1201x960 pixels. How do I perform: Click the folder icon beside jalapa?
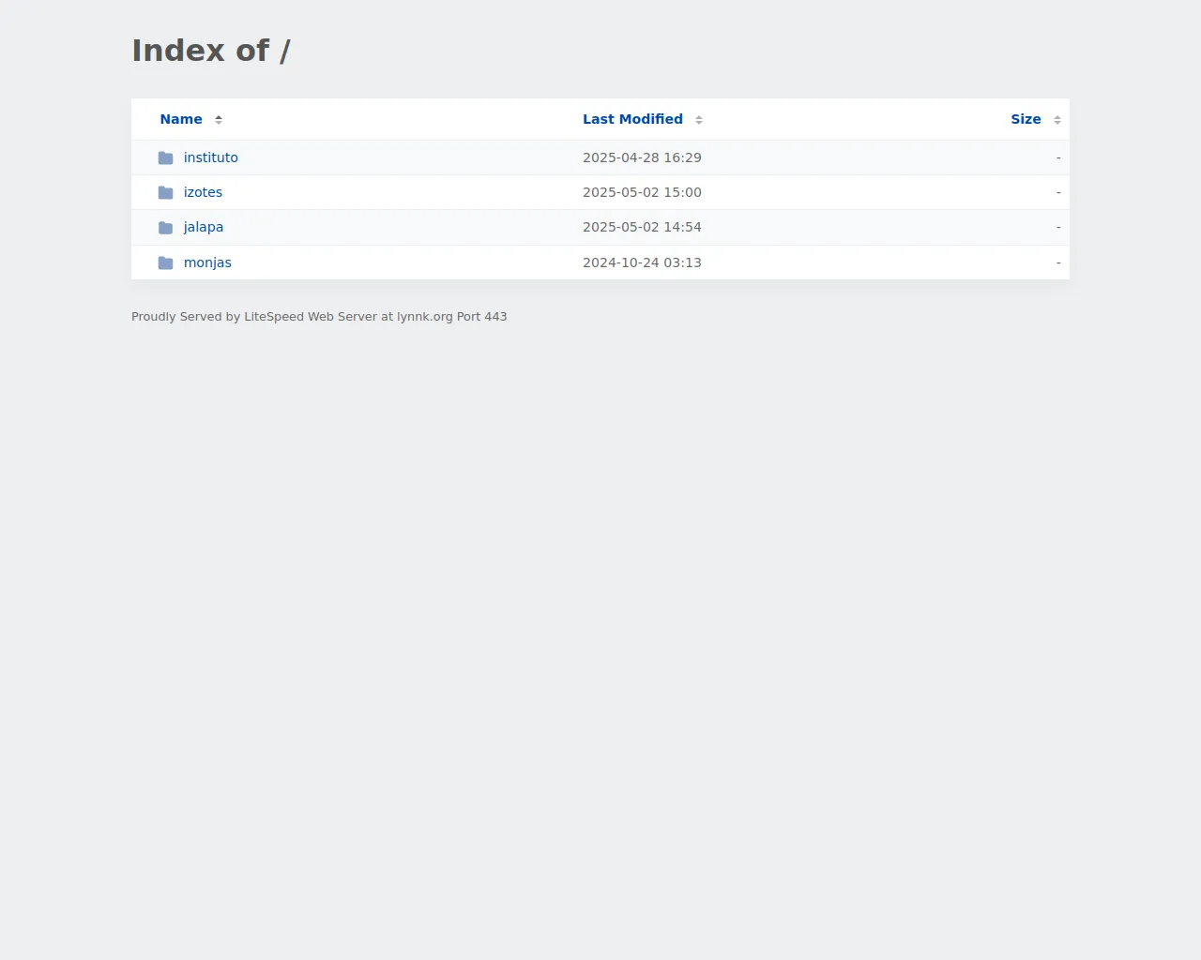click(166, 228)
